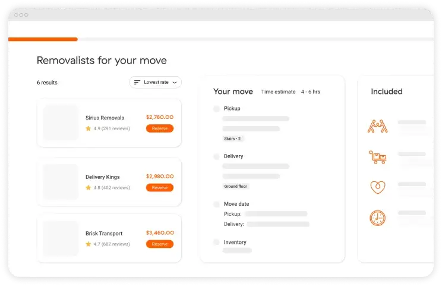Open the Lowest rate sort dropdown
The height and width of the screenshot is (286, 442).
point(155,83)
